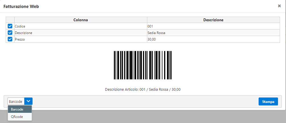The width and height of the screenshot is (286, 123).
Task: Click the Stampa button
Action: click(x=268, y=102)
